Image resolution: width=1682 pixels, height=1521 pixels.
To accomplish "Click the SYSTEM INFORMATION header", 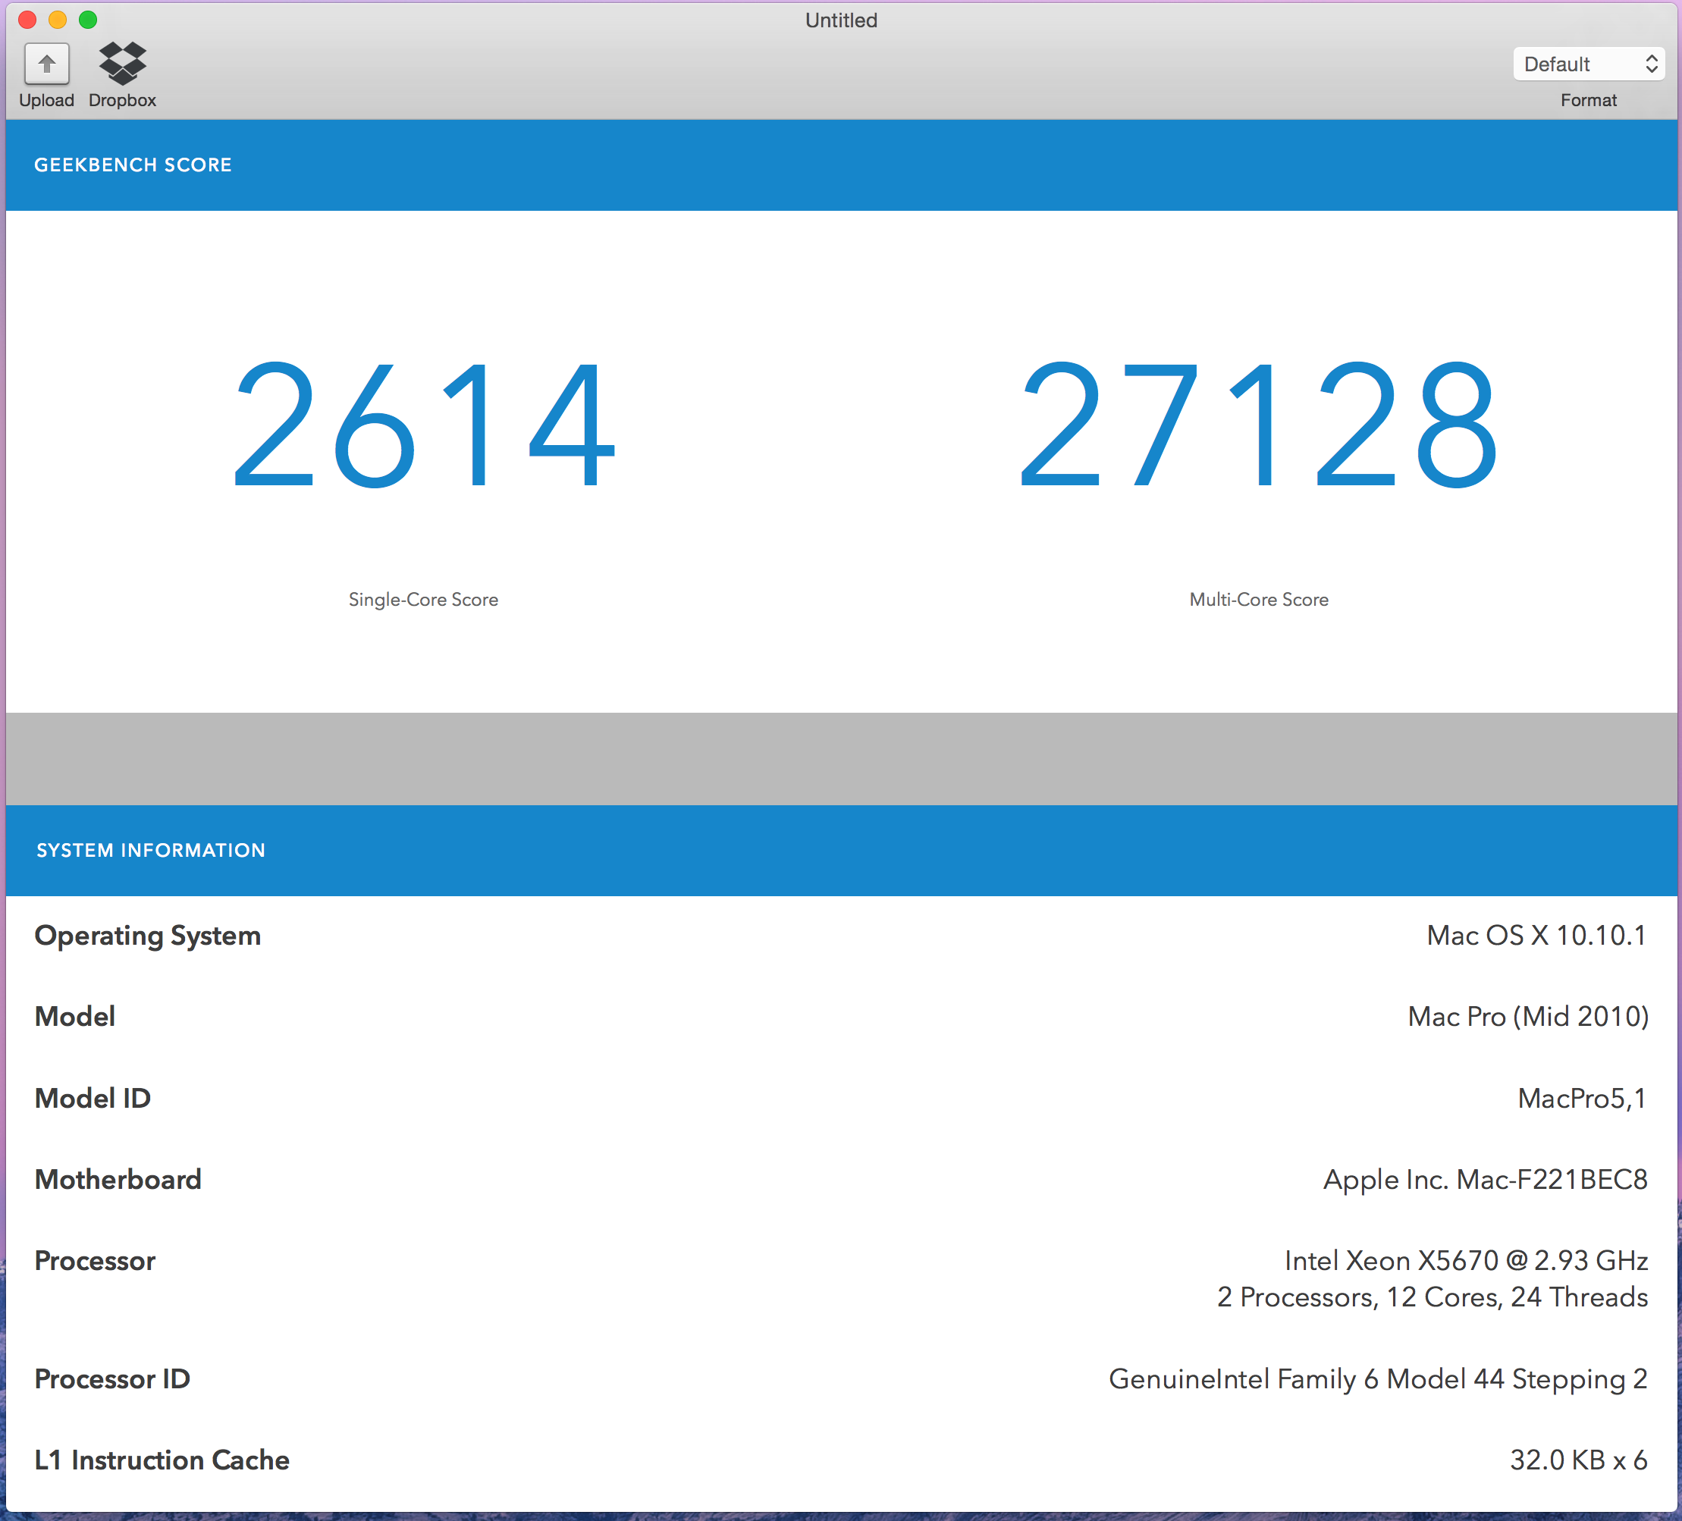I will [x=151, y=850].
